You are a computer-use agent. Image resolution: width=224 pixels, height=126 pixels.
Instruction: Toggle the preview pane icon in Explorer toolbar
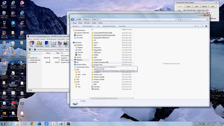point(202,26)
